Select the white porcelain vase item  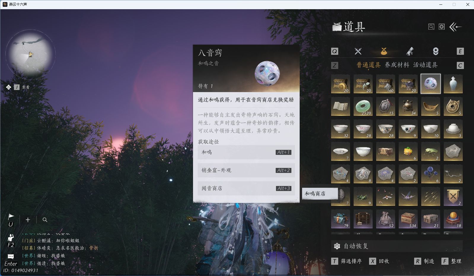453,84
